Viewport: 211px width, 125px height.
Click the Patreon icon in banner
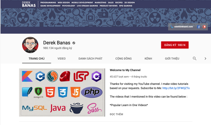[x=204, y=27]
